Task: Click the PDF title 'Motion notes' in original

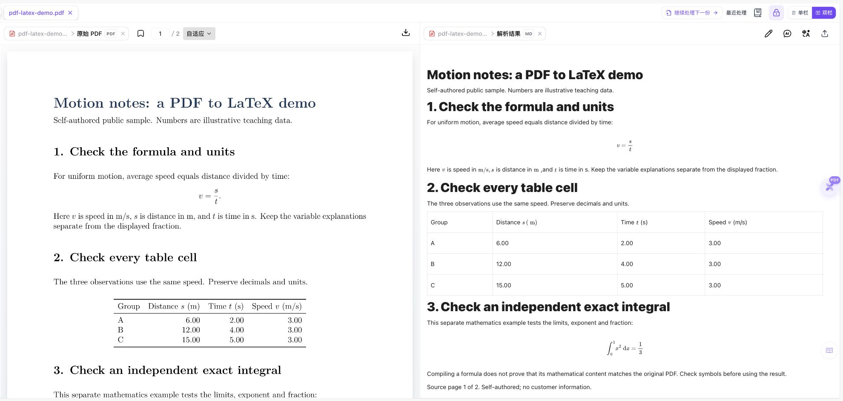Action: [x=184, y=103]
